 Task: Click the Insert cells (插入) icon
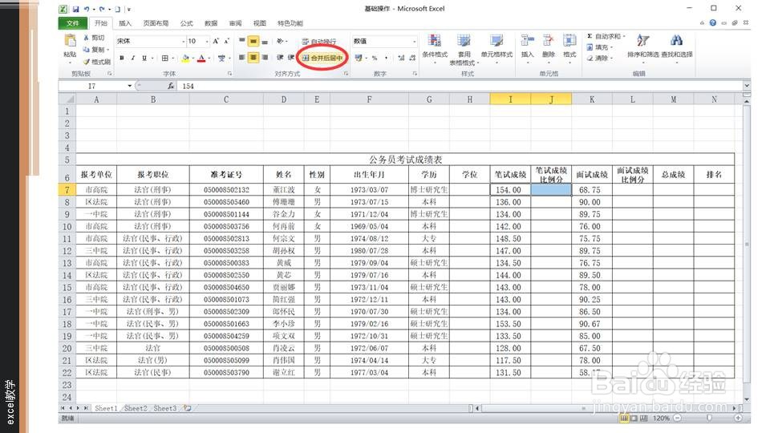coord(528,42)
